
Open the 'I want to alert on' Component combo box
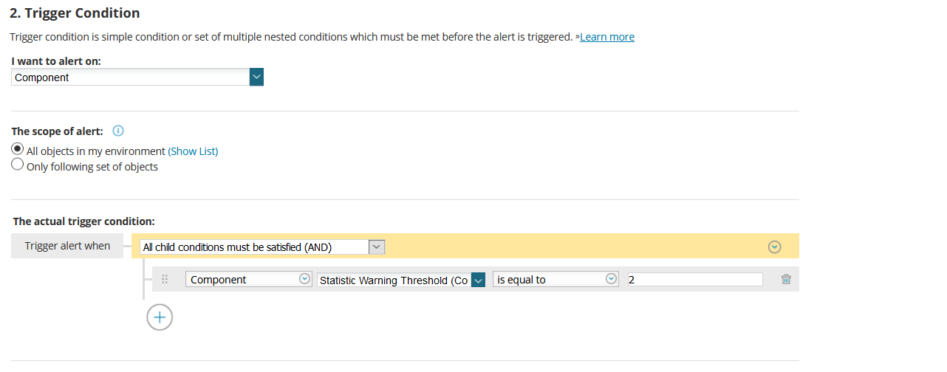130,77
